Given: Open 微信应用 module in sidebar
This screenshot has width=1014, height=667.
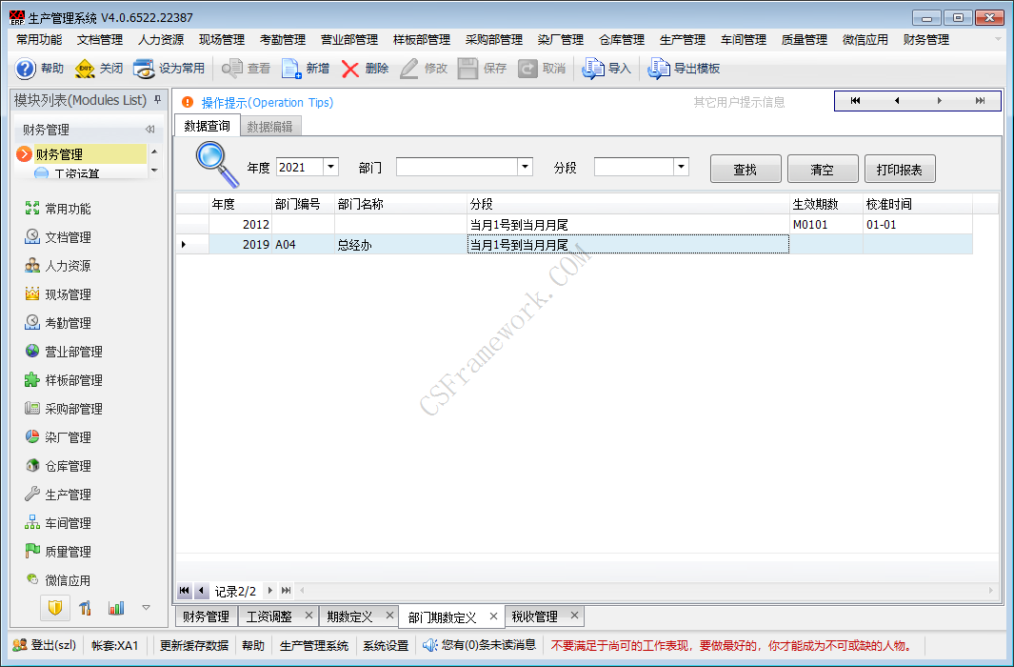Looking at the screenshot, I should (57, 580).
